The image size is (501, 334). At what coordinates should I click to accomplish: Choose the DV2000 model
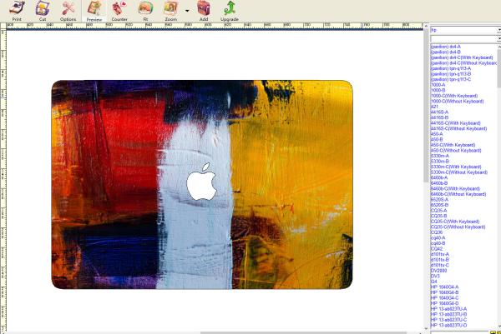click(x=439, y=270)
